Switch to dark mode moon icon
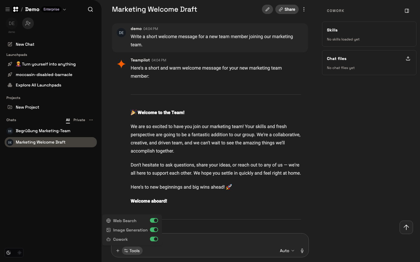Image resolution: width=420 pixels, height=262 pixels. coord(9,253)
